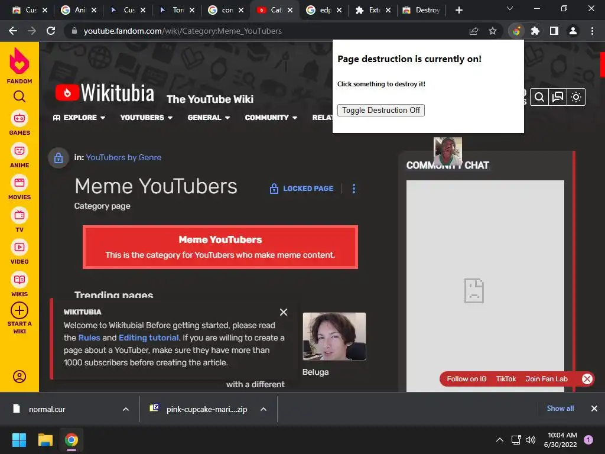Open the Editing tutorial link
This screenshot has height=454, width=605.
click(x=148, y=338)
